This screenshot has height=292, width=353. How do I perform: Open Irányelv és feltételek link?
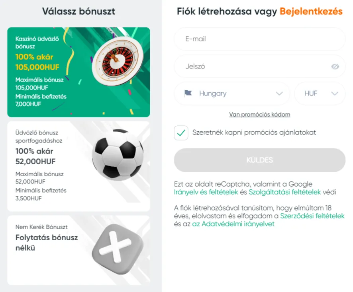tap(206, 192)
